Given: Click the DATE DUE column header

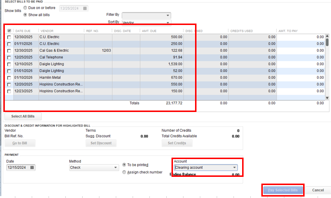Looking at the screenshot, I should [x=23, y=31].
